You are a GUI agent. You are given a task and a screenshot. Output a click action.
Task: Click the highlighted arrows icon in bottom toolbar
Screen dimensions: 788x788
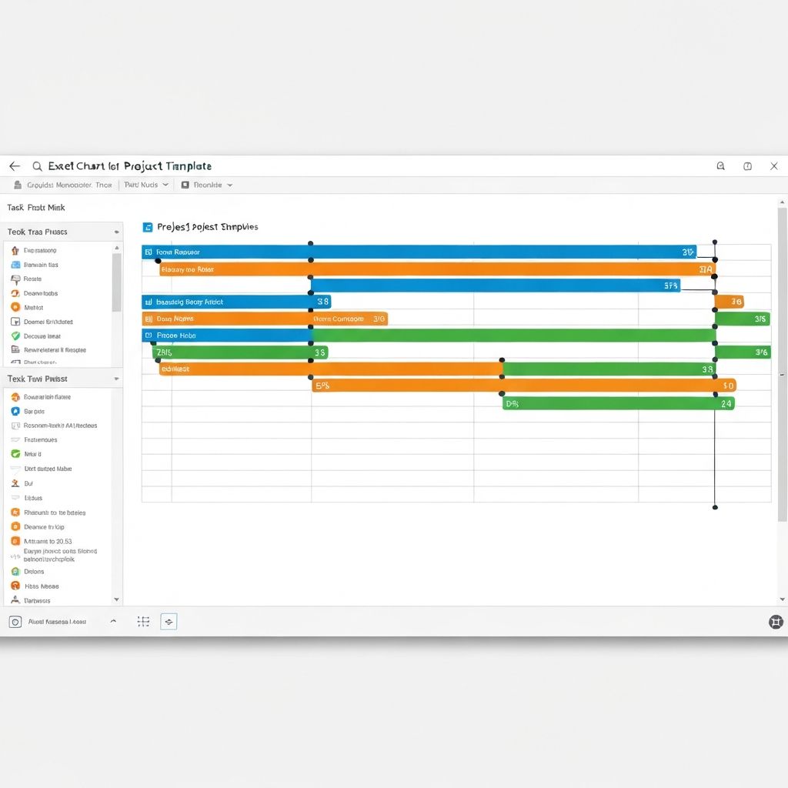tap(169, 622)
